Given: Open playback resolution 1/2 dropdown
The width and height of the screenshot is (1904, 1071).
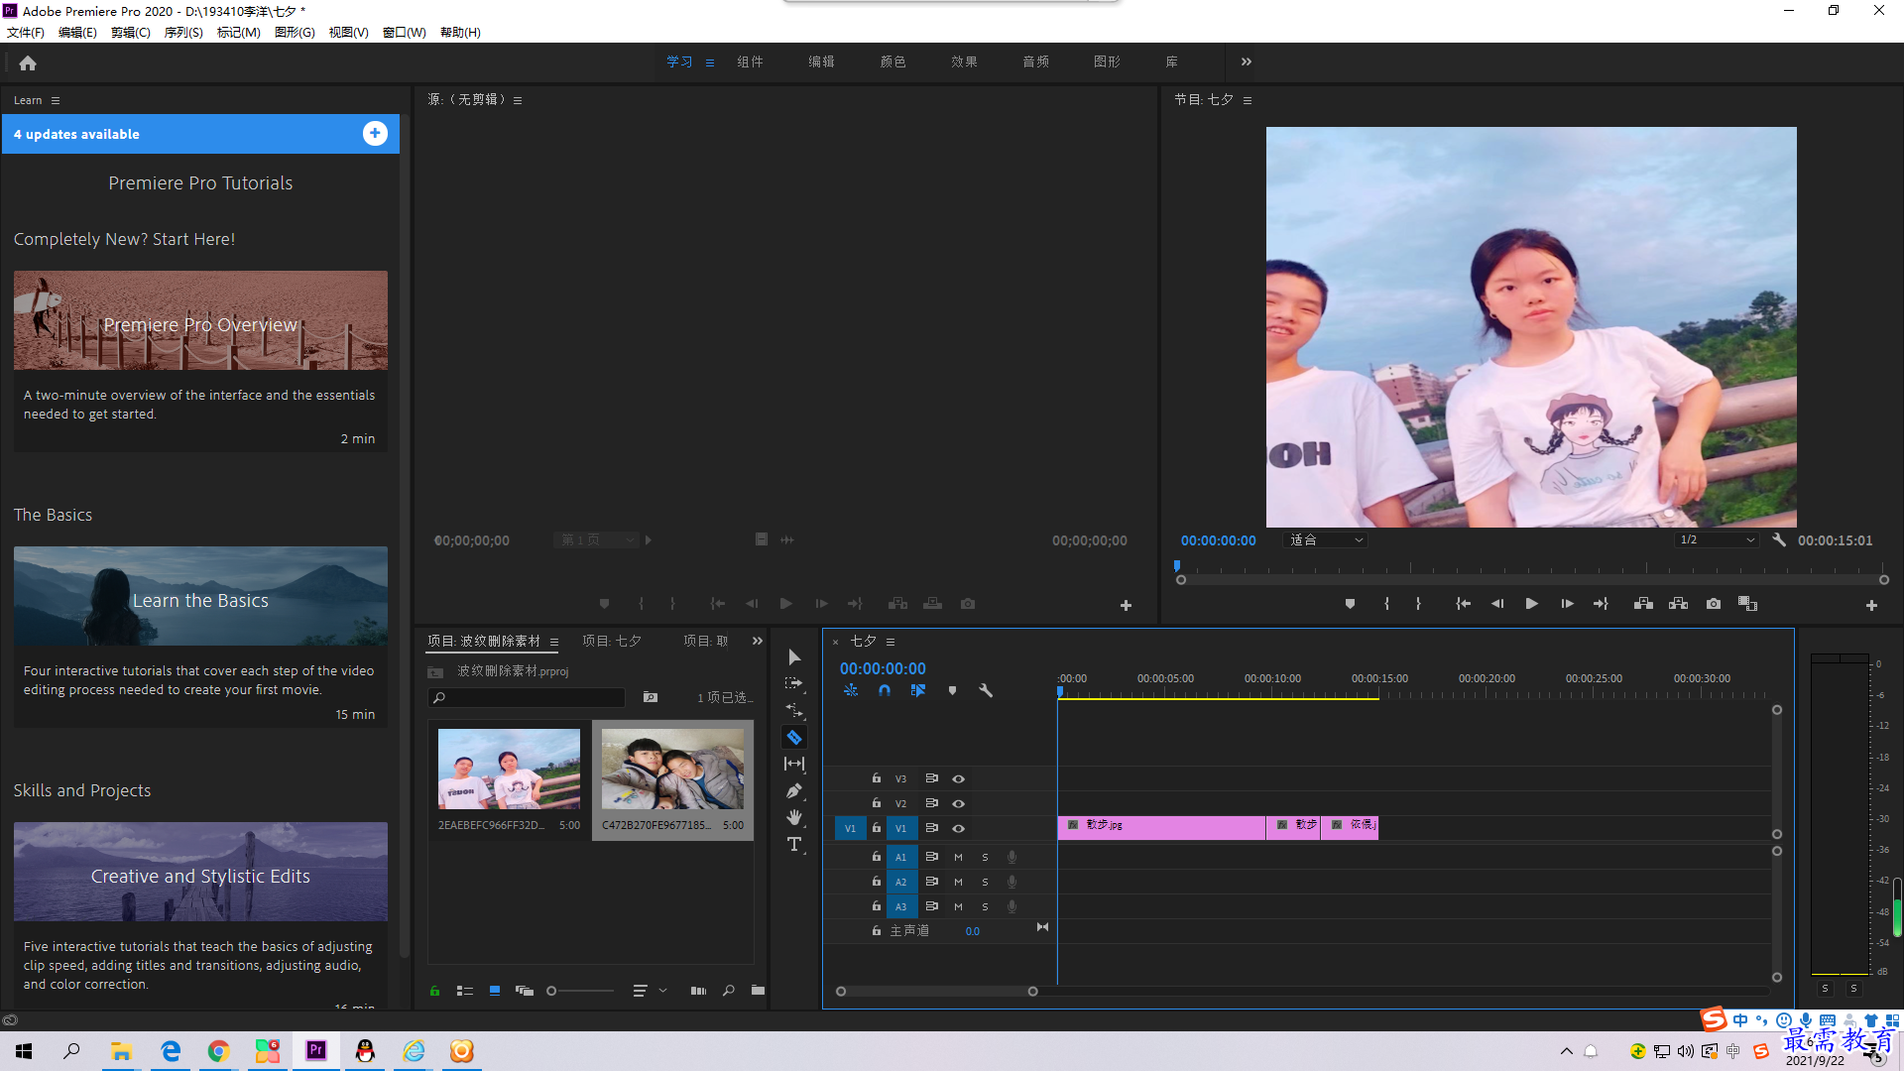Looking at the screenshot, I should (1717, 540).
